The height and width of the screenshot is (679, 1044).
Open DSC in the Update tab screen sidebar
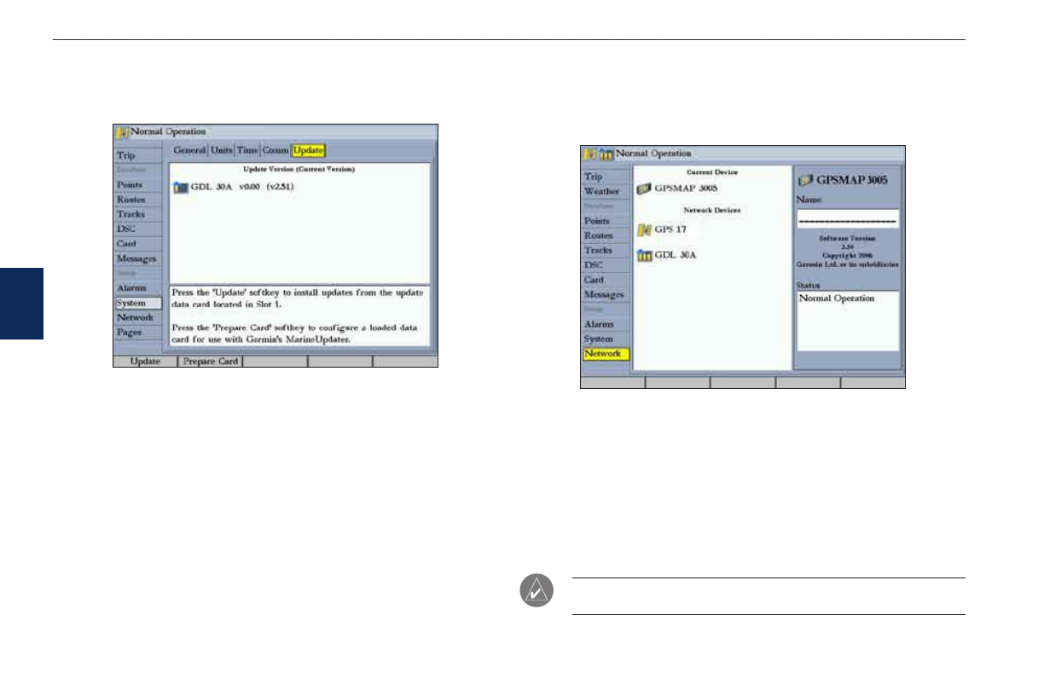pyautogui.click(x=138, y=229)
